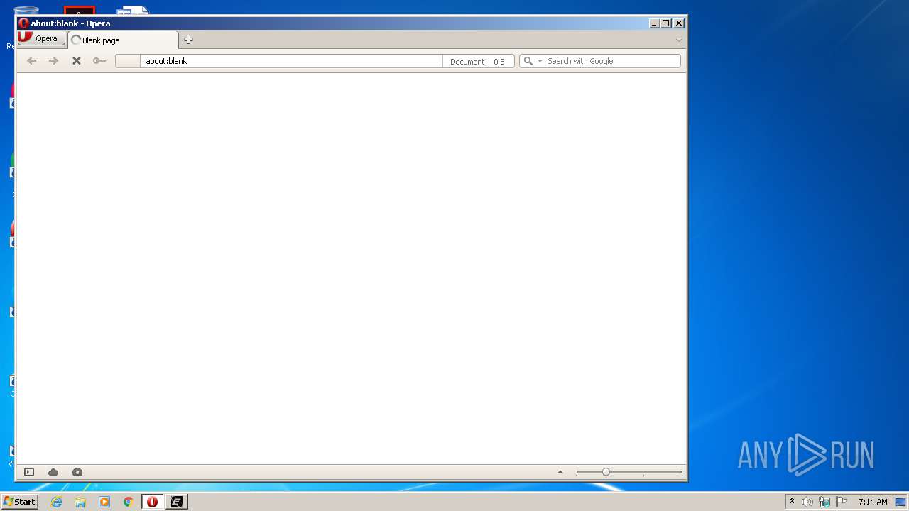Click the Show desktop button
This screenshot has height=511, width=909.
coord(901,502)
